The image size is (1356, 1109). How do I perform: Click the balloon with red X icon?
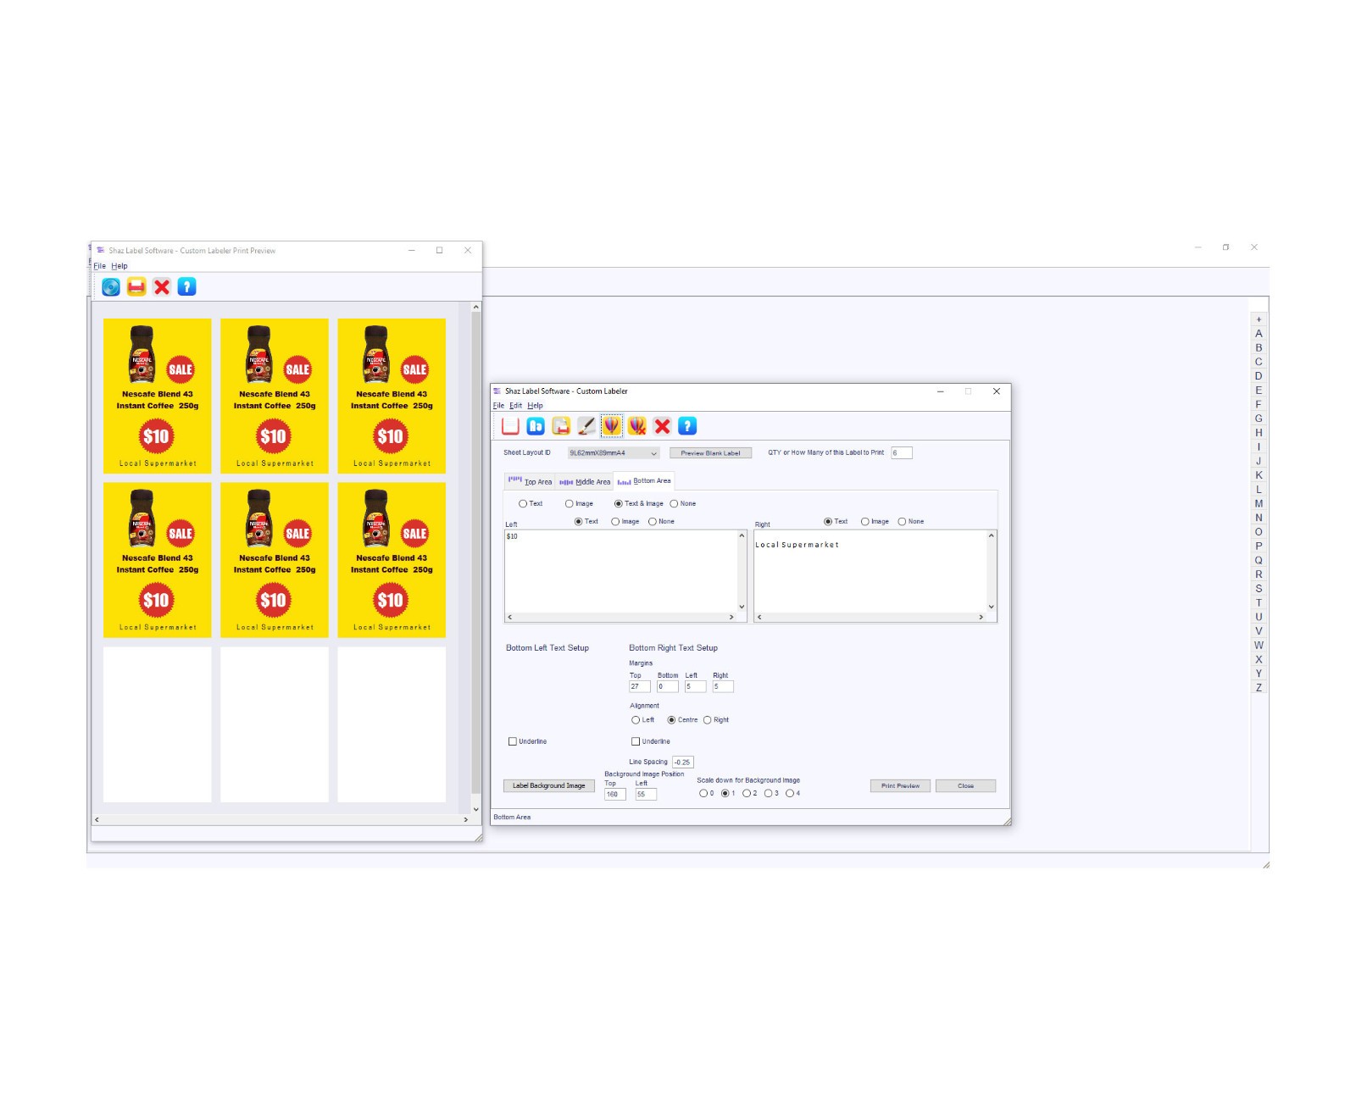(x=637, y=426)
